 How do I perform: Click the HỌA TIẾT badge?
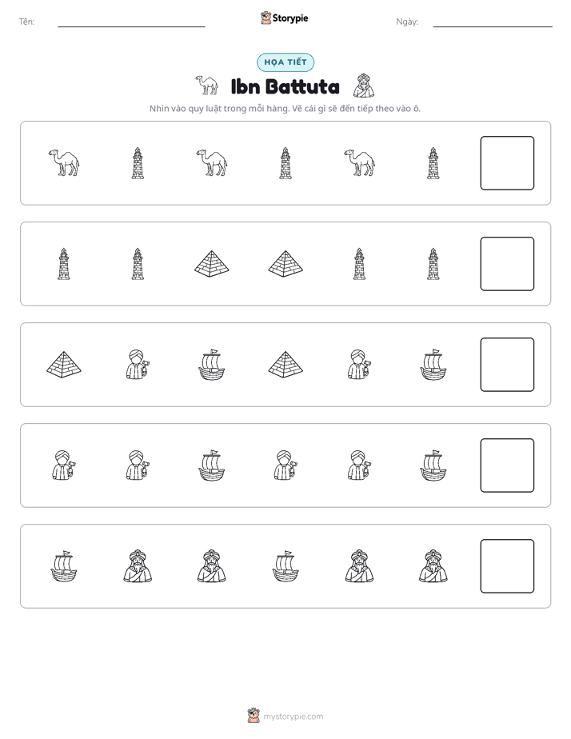click(x=285, y=62)
